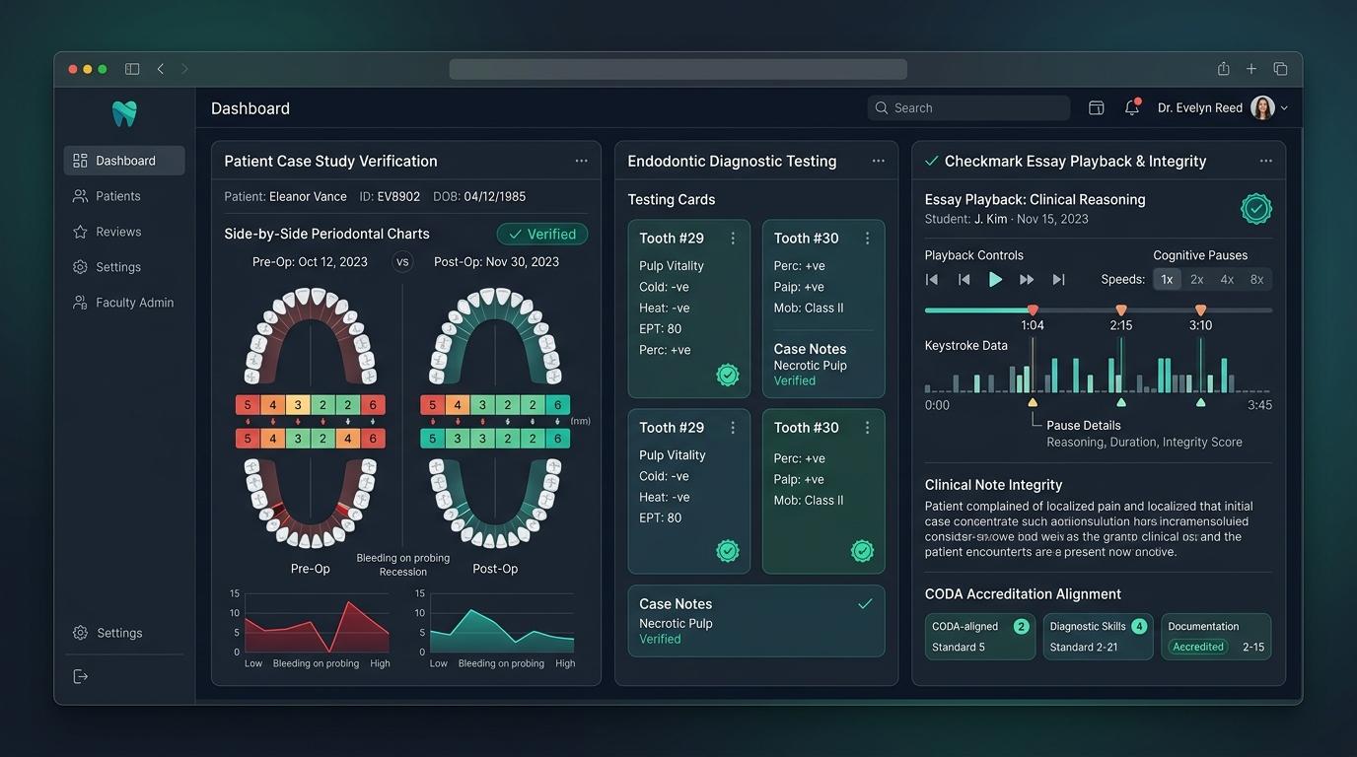Viewport: 1357px width, 757px height.
Task: Set the playback speed to 2x
Action: [x=1196, y=280]
